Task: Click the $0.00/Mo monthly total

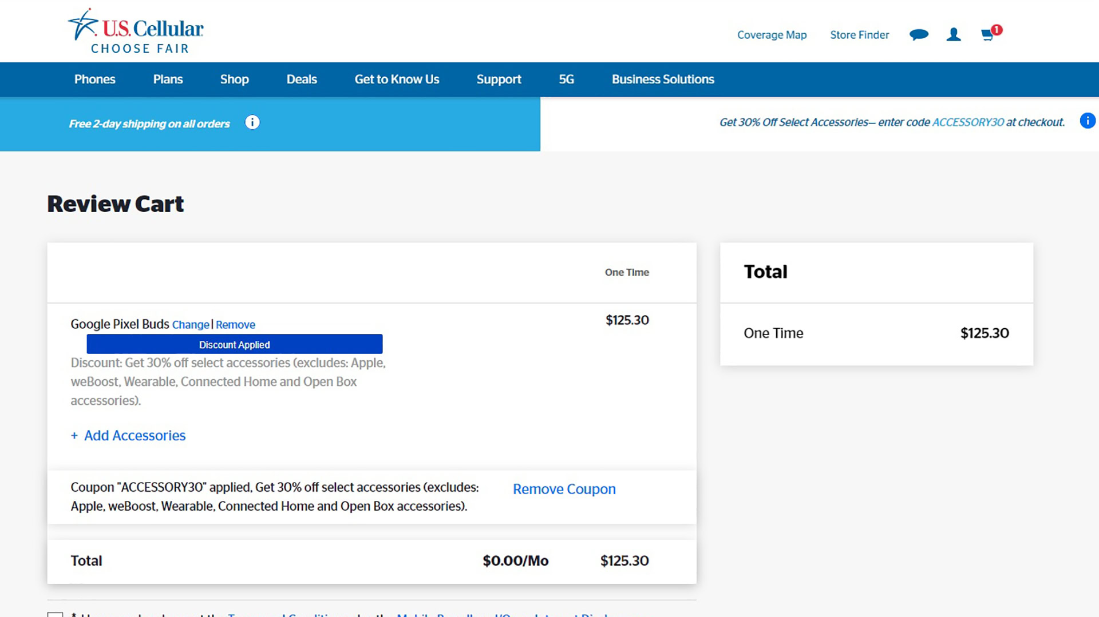Action: (x=515, y=561)
